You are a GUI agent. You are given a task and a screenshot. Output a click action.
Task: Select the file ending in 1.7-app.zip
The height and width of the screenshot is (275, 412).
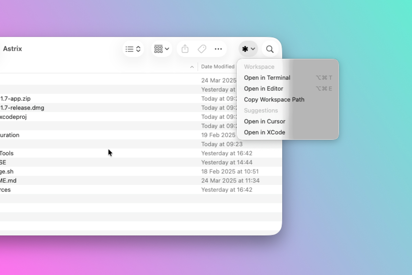(x=15, y=99)
